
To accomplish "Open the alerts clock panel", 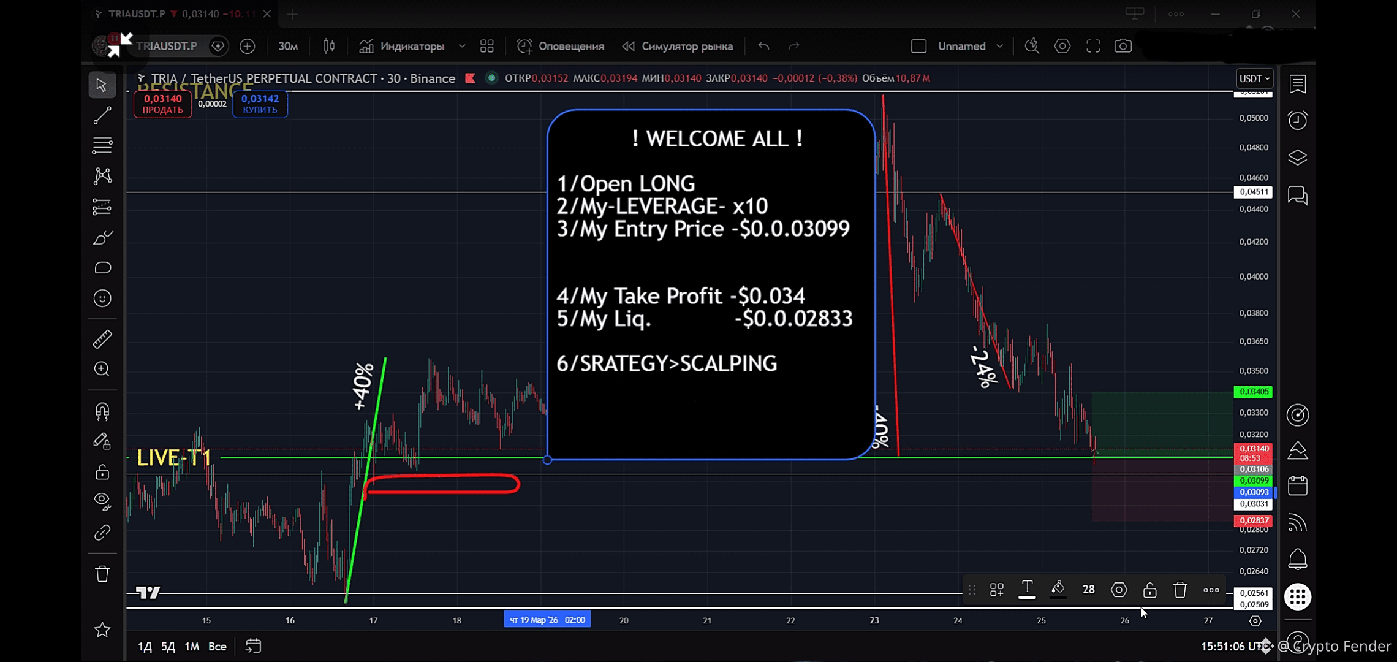I will (x=1297, y=120).
